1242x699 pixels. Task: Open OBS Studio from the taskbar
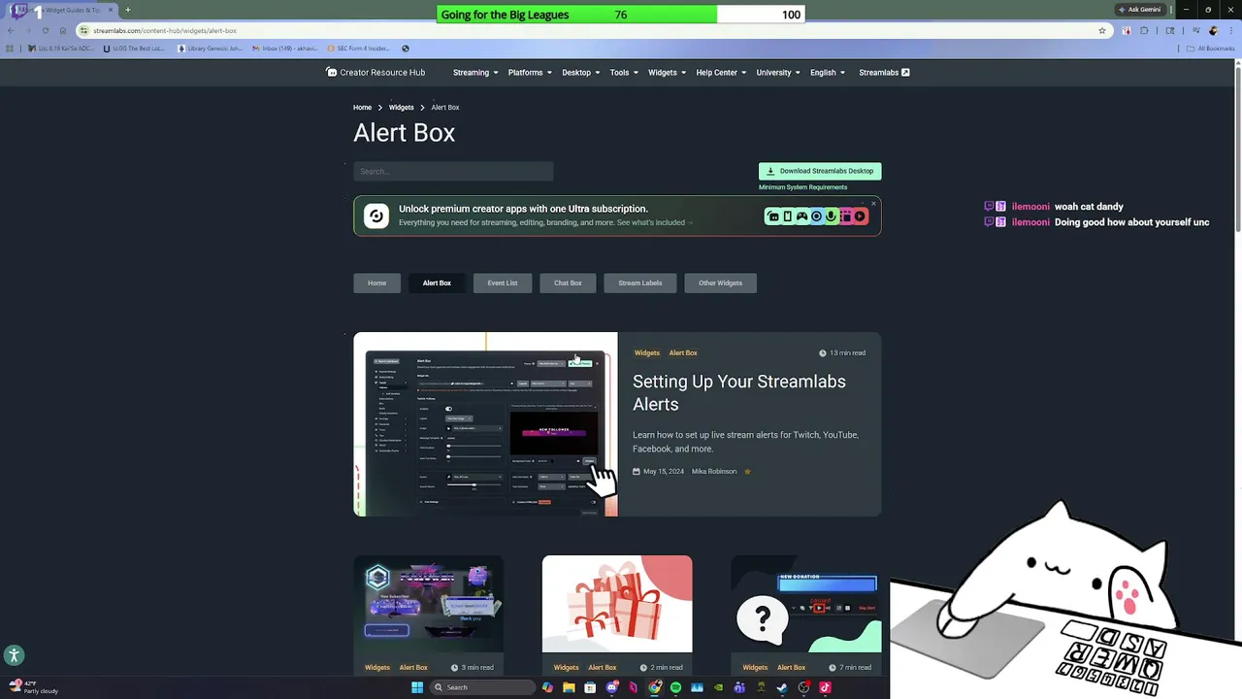pyautogui.click(x=803, y=687)
